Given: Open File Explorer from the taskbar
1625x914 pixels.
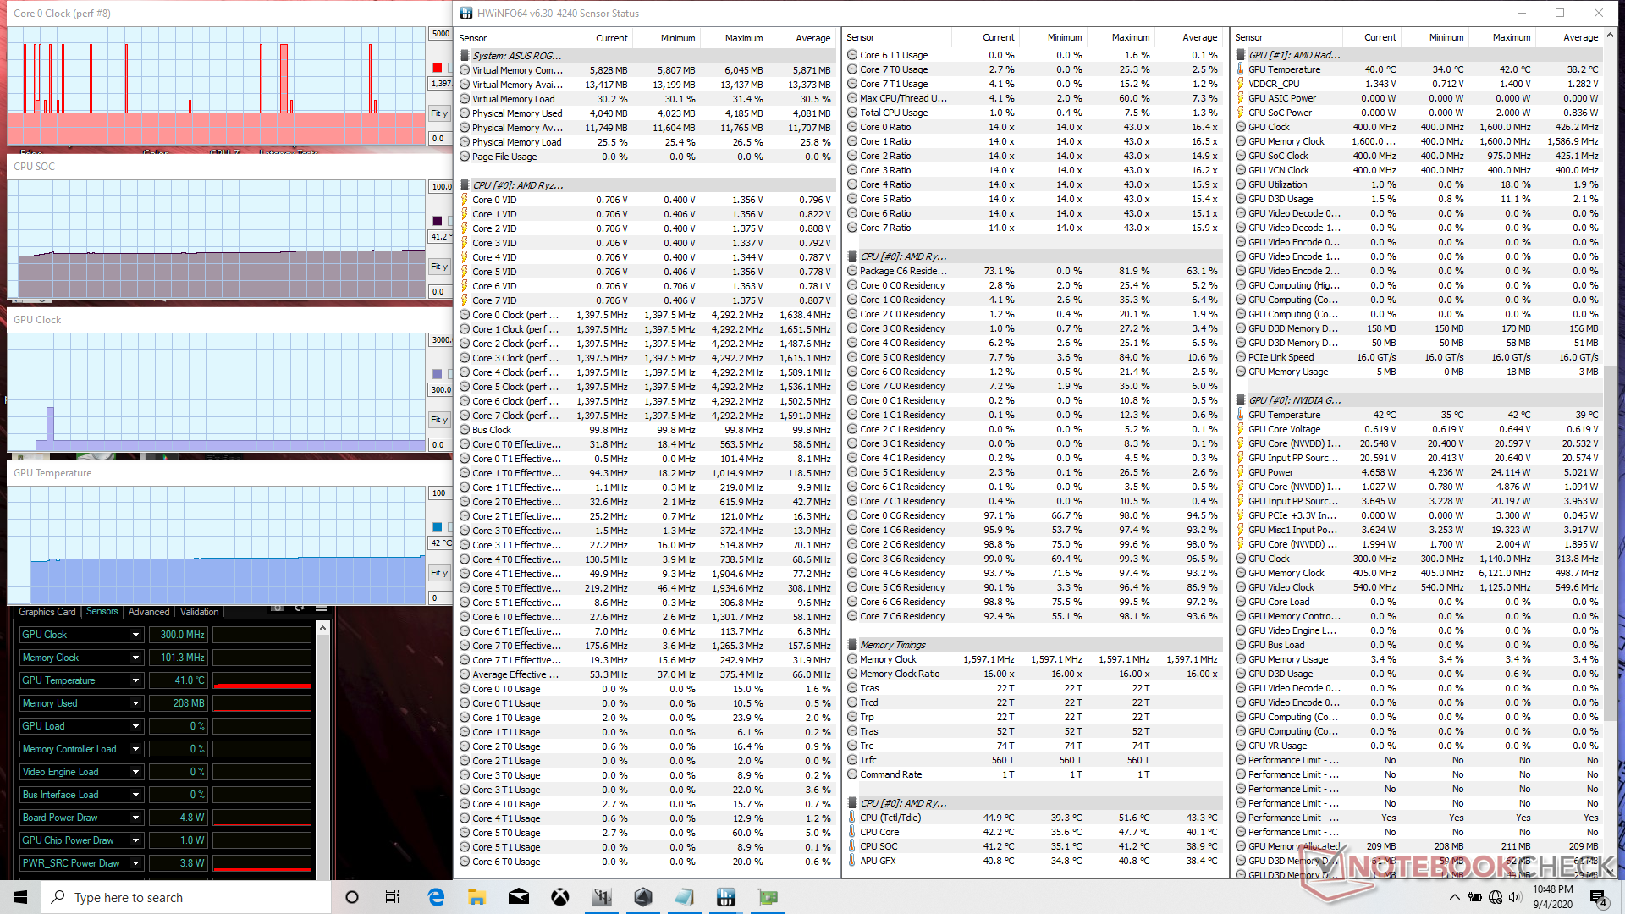Looking at the screenshot, I should 476,897.
